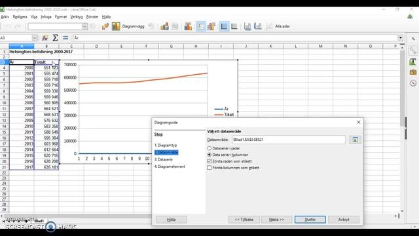This screenshot has height=236, width=419.
Task: Click the horizontal scrollbar right arrow
Action: pyautogui.click(x=395, y=216)
